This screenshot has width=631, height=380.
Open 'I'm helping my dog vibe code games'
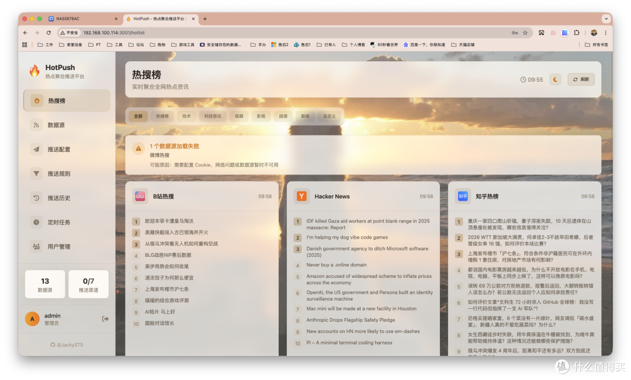coord(347,238)
